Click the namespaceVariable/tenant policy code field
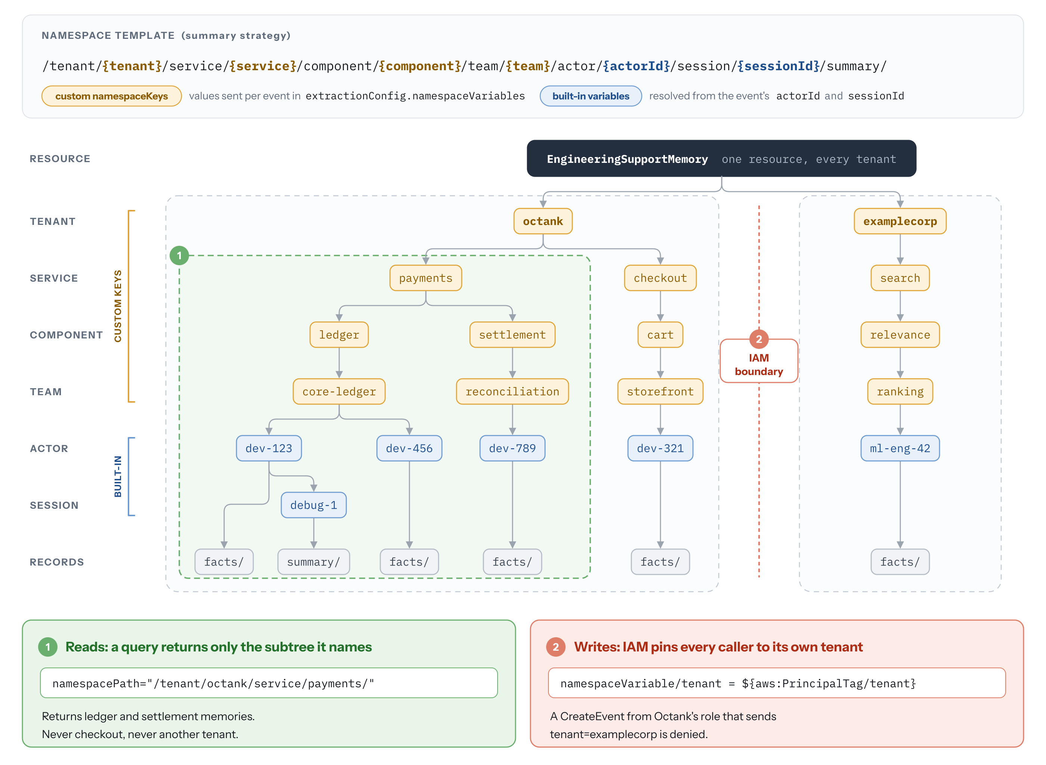This screenshot has width=1046, height=765. [777, 682]
